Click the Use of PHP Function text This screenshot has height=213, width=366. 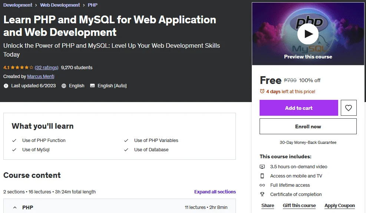pyautogui.click(x=44, y=141)
